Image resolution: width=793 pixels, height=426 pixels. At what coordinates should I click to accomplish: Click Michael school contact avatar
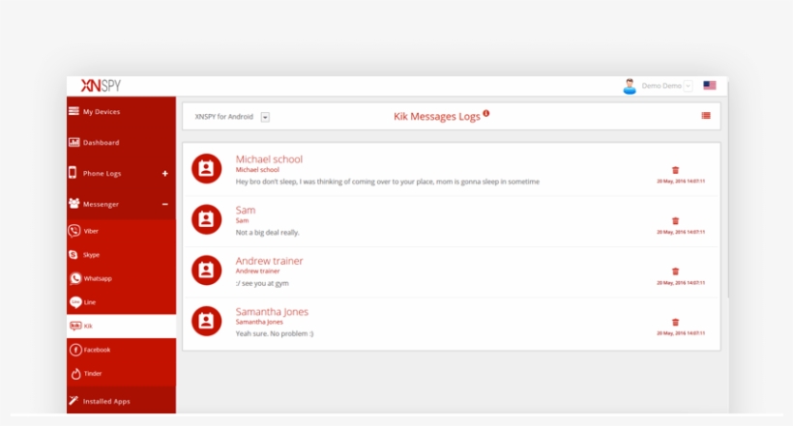pos(206,169)
